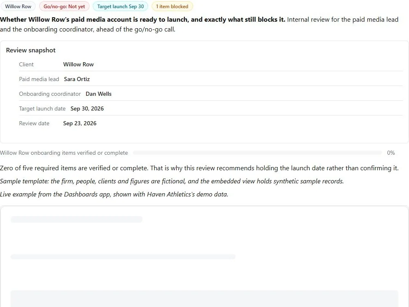Click the bold headline about Willow Row's launch

click(143, 20)
